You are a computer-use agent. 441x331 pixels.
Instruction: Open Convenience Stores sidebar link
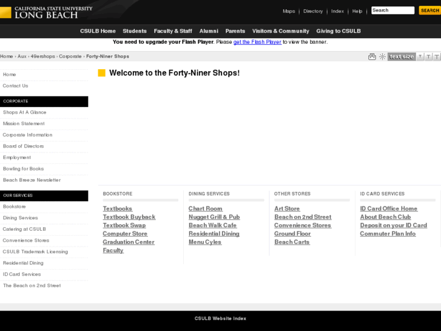pyautogui.click(x=26, y=241)
